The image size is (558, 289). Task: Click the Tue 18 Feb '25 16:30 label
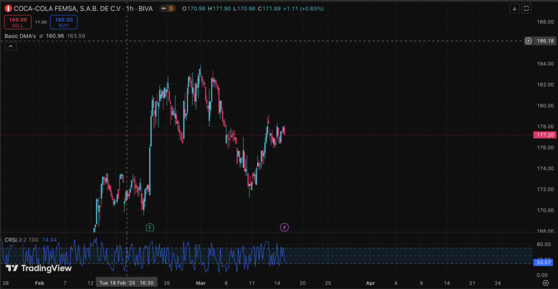(126, 283)
